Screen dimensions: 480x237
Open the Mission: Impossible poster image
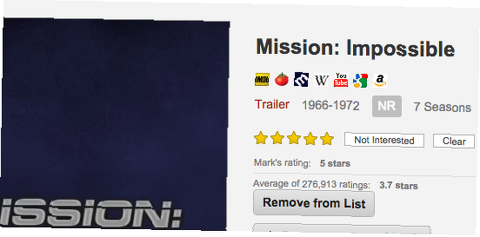(115, 124)
